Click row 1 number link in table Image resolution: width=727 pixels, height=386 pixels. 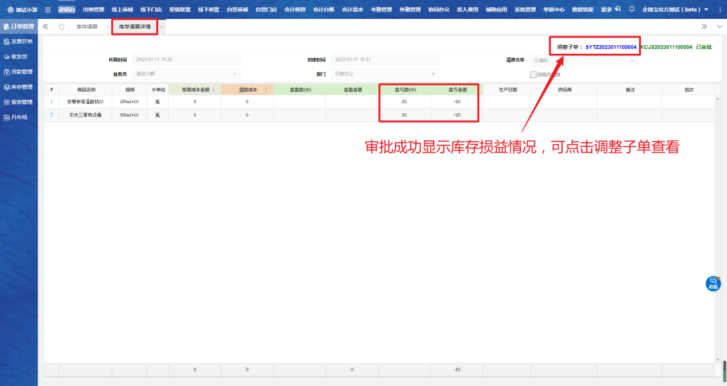coord(51,102)
